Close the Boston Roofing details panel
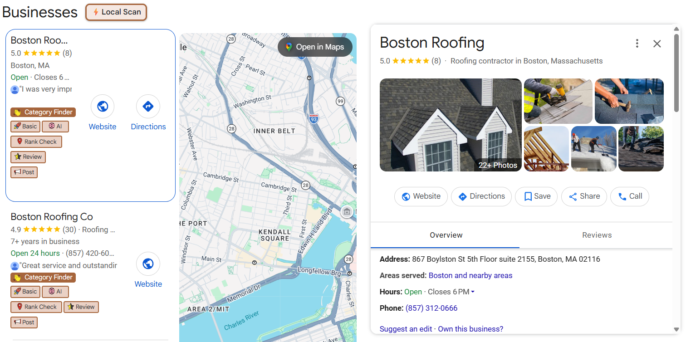This screenshot has width=686, height=342. click(x=657, y=44)
